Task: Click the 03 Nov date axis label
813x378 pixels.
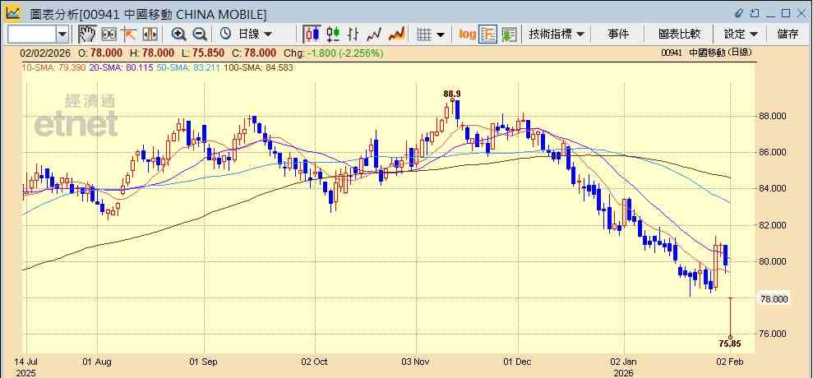Action: click(x=416, y=362)
